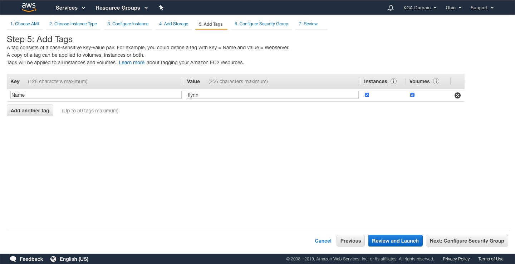Open the Resource Groups dropdown
The image size is (515, 264).
pyautogui.click(x=121, y=7)
